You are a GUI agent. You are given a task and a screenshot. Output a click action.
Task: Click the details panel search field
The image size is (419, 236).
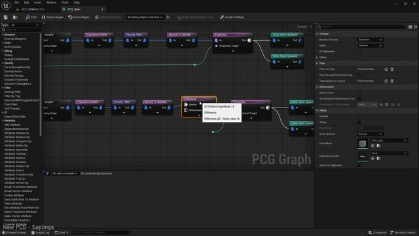pos(361,26)
